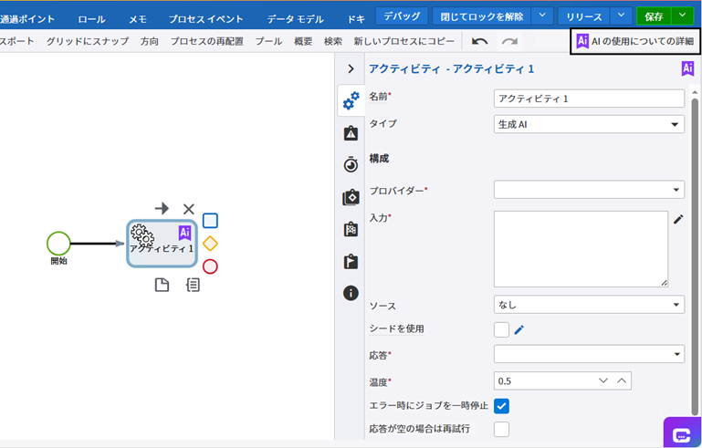Click the properties panel vertical scrollbar
The width and height of the screenshot is (702, 448).
click(x=695, y=256)
